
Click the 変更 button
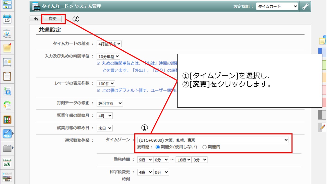(x=53, y=19)
